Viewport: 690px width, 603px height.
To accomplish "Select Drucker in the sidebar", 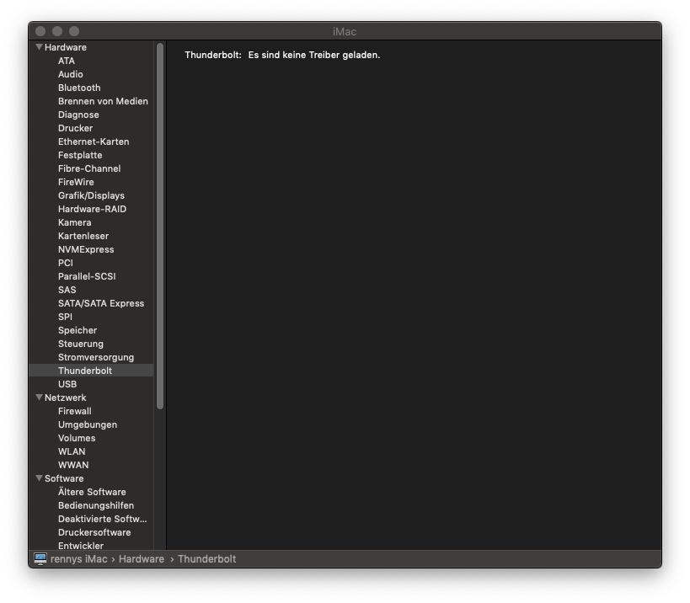I will tap(75, 128).
